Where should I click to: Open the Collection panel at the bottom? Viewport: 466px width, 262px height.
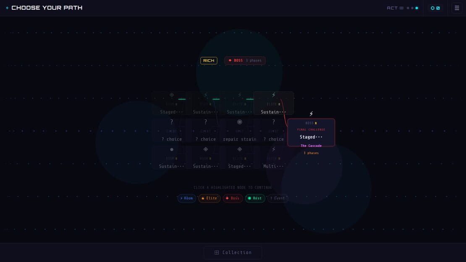pyautogui.click(x=233, y=252)
